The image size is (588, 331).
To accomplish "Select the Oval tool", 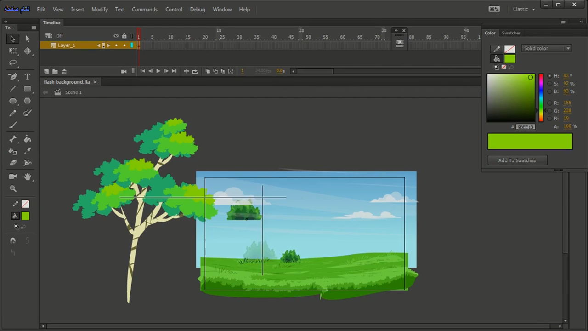I will [x=13, y=101].
